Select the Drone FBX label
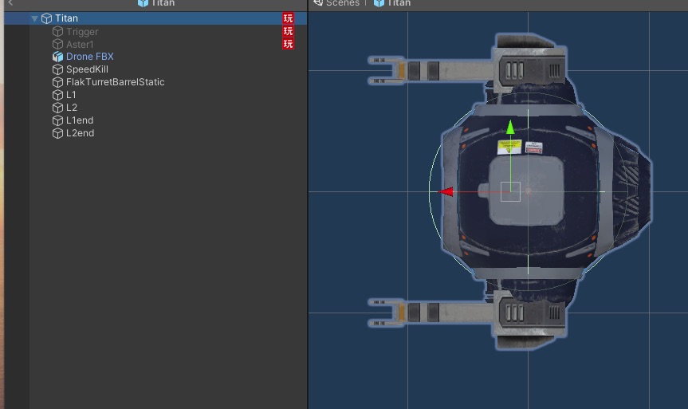 pos(89,57)
